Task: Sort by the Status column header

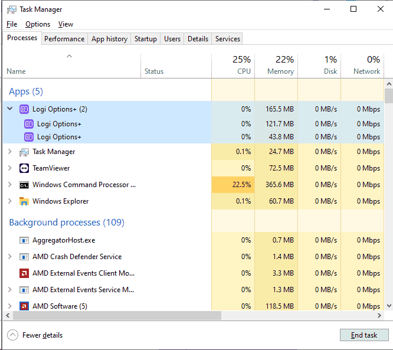Action: [x=176, y=66]
